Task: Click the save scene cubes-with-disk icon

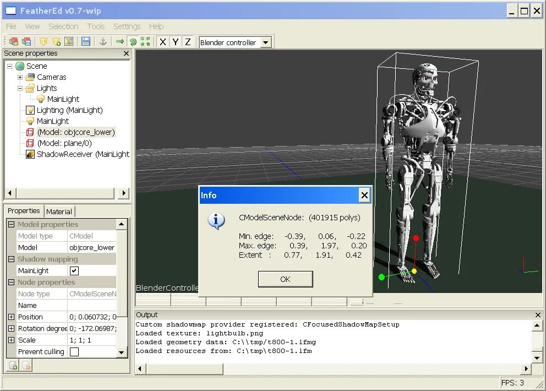Action: pos(26,42)
